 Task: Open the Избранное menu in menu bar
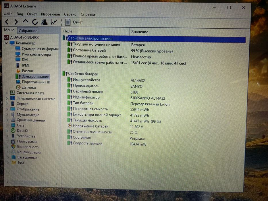pyautogui.click(x=51, y=14)
